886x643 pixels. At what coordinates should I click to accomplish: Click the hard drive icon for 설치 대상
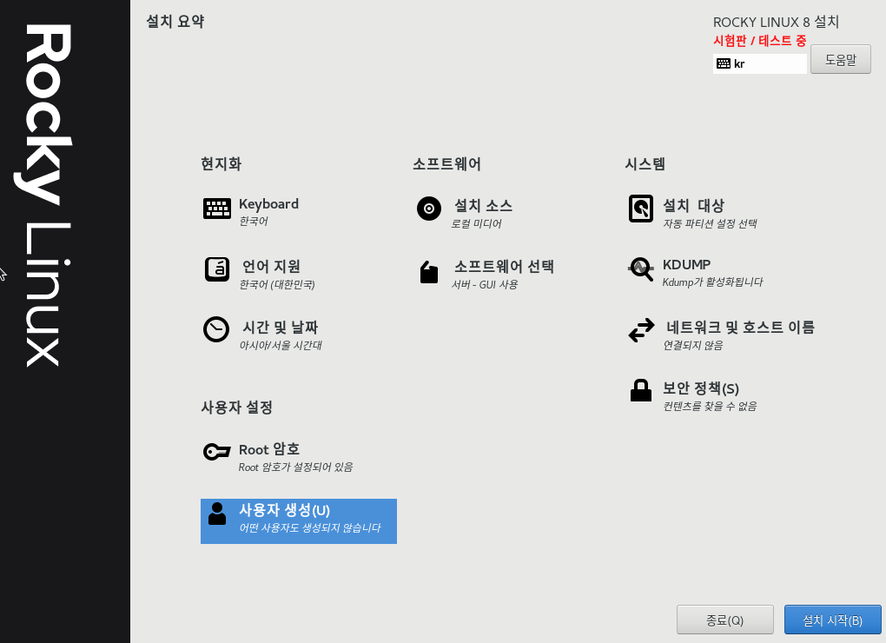click(641, 209)
